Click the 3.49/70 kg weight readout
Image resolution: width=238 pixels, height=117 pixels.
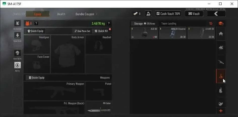tap(98, 23)
